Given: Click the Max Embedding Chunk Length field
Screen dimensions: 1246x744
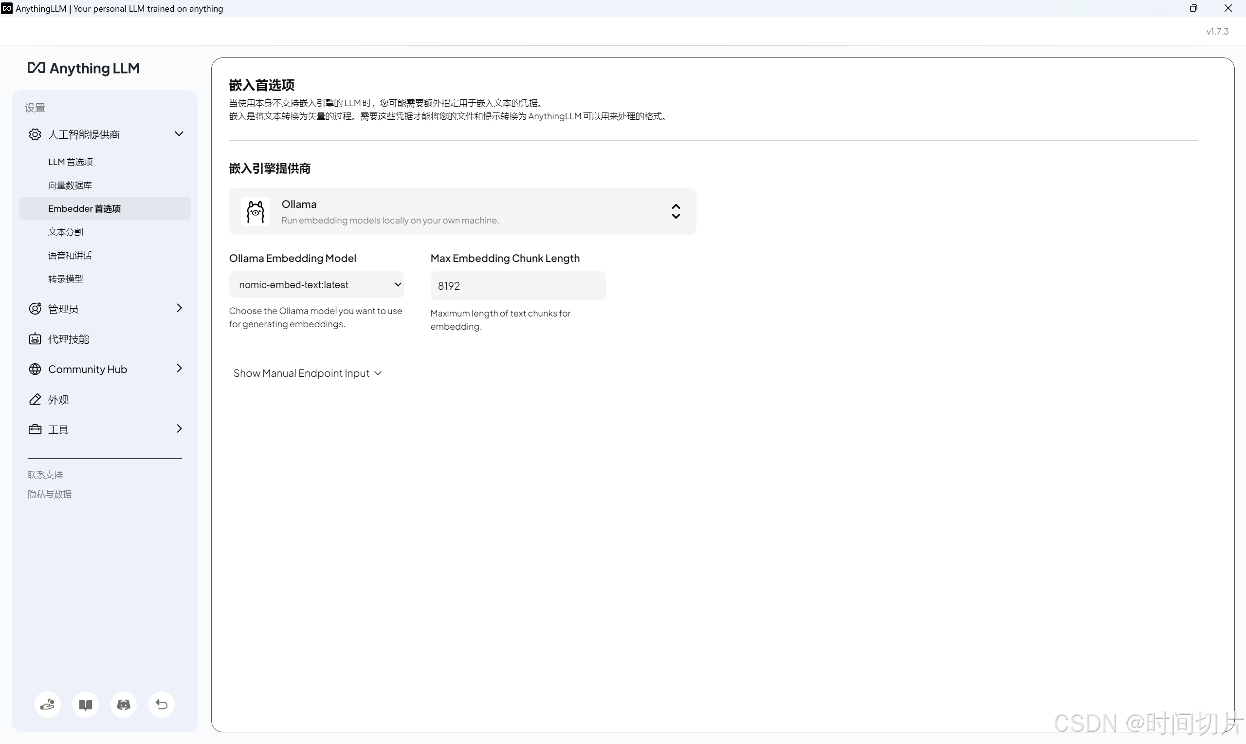Looking at the screenshot, I should [x=517, y=286].
